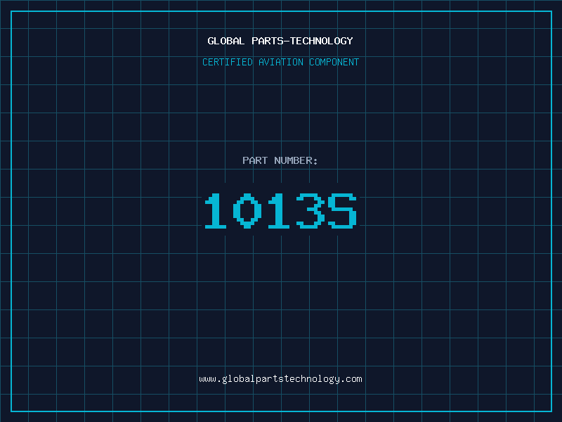Click the word PART in the gray label
The width and height of the screenshot is (562, 422).
(x=255, y=160)
